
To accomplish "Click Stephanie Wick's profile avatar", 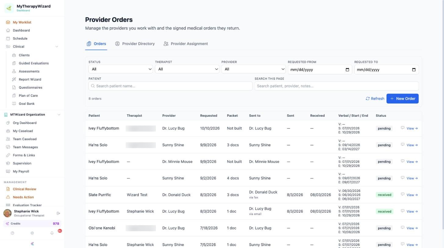I will (8, 213).
